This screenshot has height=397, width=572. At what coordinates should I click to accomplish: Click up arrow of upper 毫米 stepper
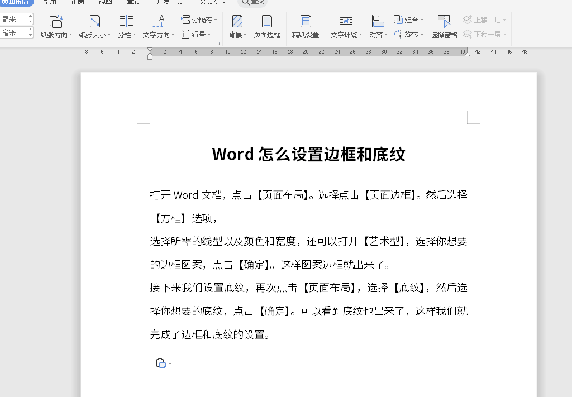tap(30, 16)
